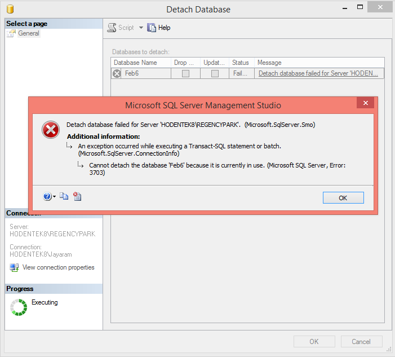
Task: Click the red error icon in dialog
Action: [51, 130]
